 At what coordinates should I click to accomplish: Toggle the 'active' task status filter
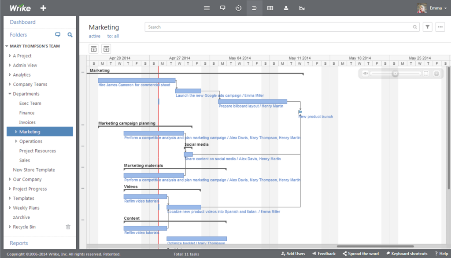click(94, 36)
